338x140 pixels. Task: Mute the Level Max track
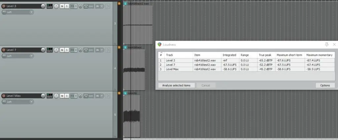[62, 96]
